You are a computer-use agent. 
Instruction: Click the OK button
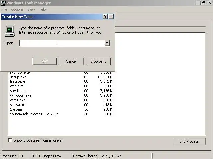pyautogui.click(x=44, y=61)
